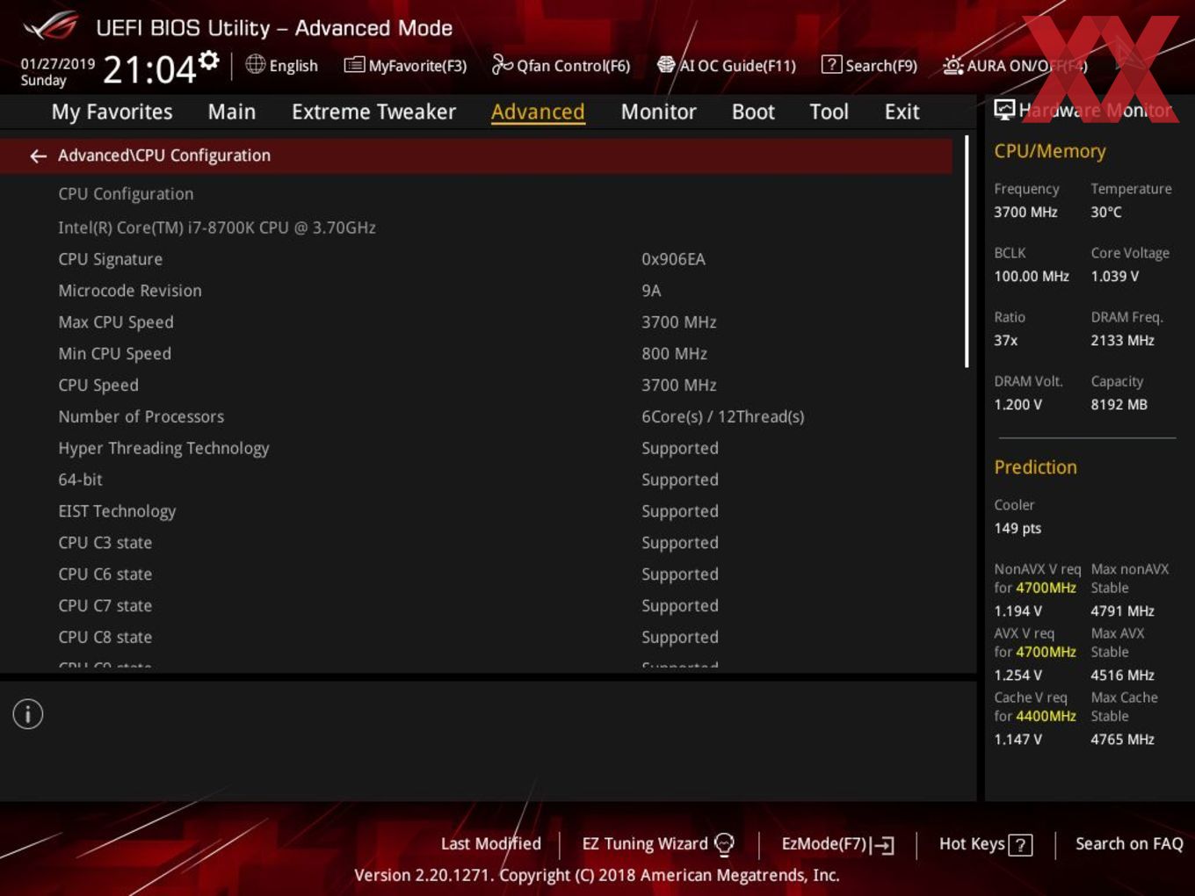
Task: Launch Qfan Control(F6)
Action: [x=561, y=65]
